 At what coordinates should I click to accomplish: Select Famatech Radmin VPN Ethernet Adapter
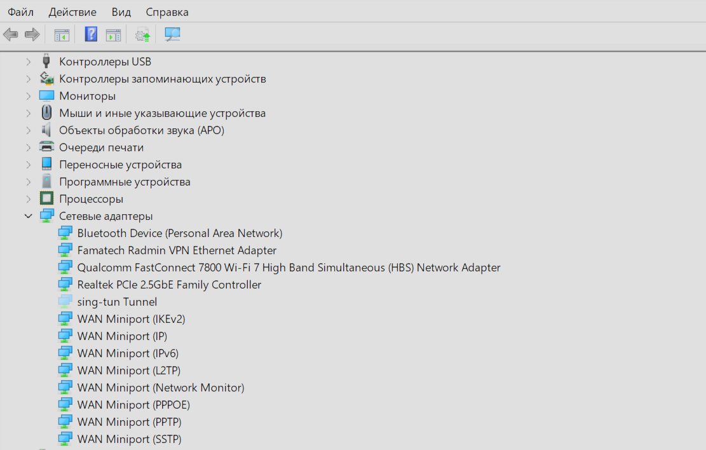[177, 250]
